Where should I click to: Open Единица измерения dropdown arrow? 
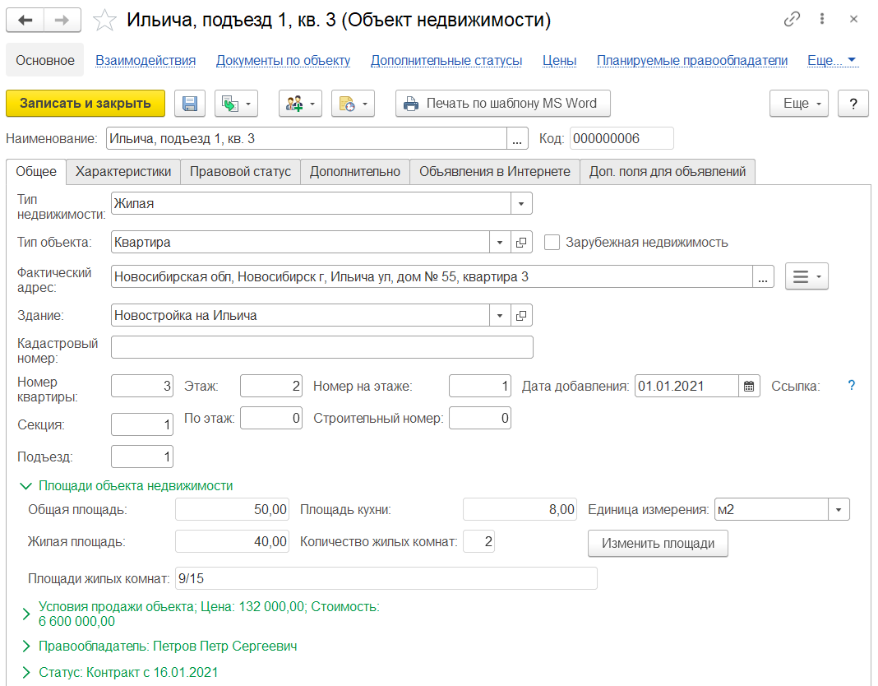point(839,509)
